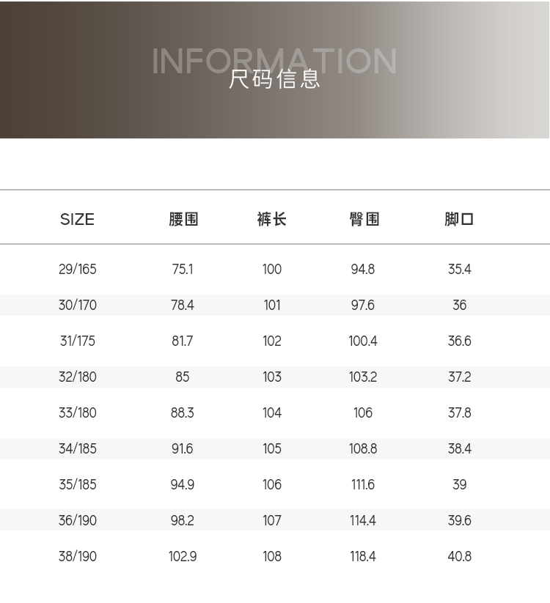Click the 36/190 size cell
This screenshot has width=550, height=603.
[x=77, y=521]
